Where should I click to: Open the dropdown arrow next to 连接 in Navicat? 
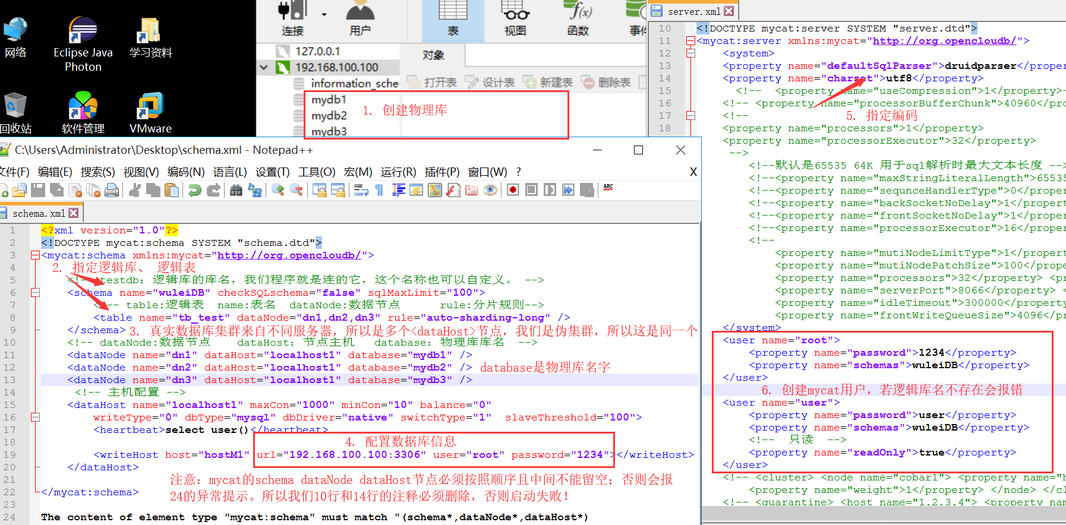[x=324, y=14]
